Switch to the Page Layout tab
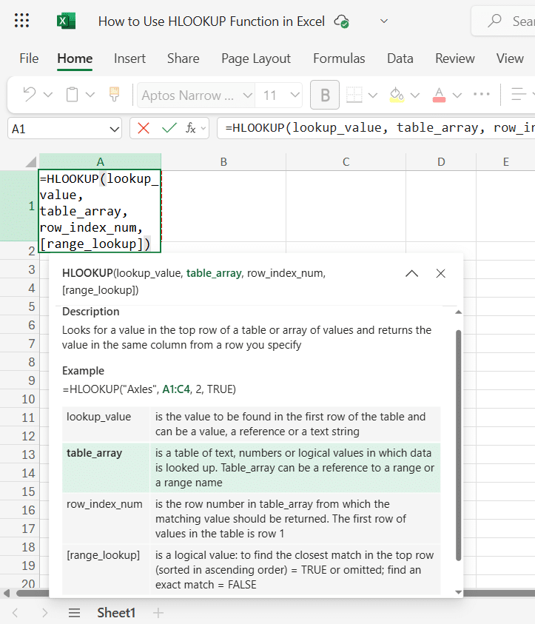The width and height of the screenshot is (535, 624). (x=256, y=58)
